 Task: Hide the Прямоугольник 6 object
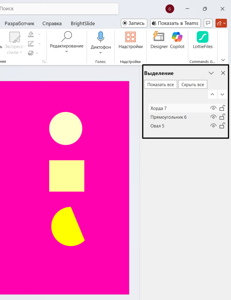click(213, 117)
